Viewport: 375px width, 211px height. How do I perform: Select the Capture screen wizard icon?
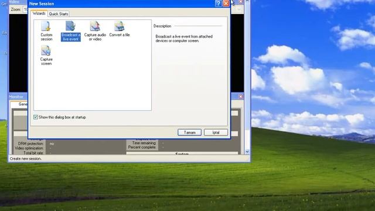(46, 55)
